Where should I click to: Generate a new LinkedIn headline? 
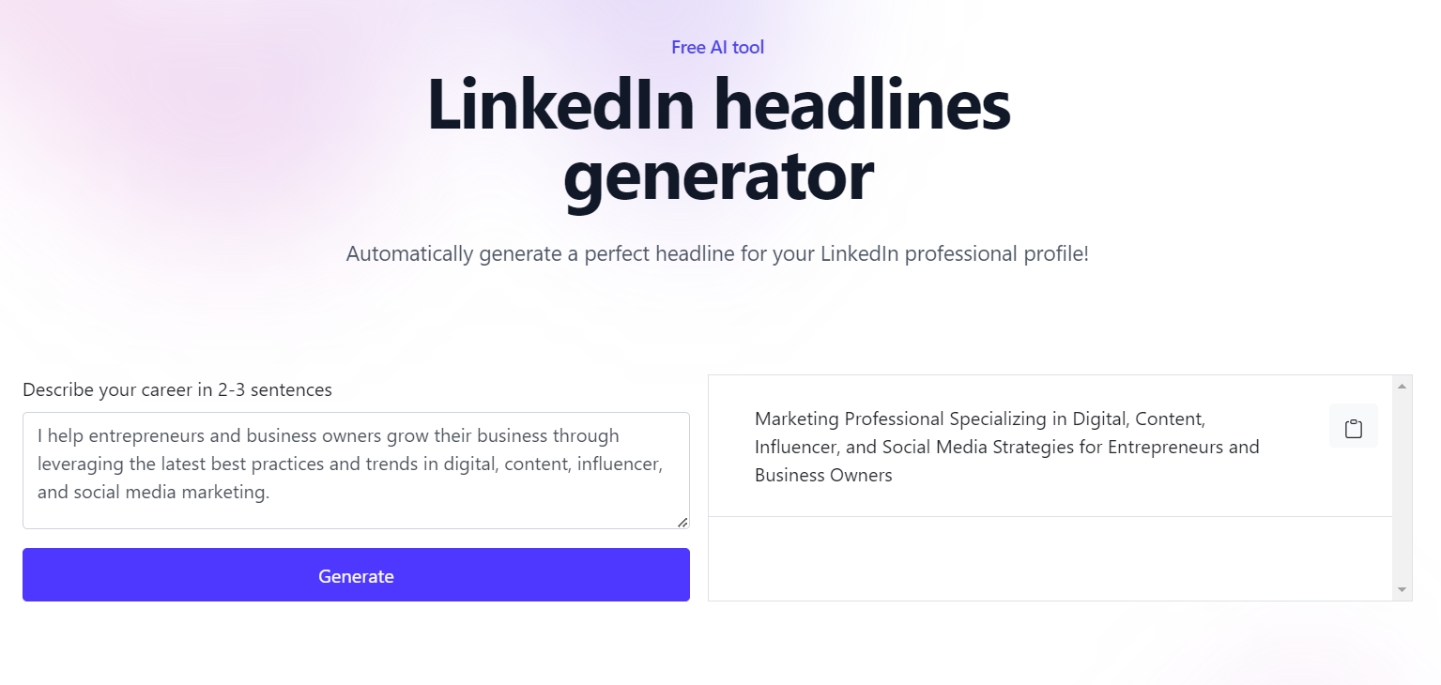[356, 576]
